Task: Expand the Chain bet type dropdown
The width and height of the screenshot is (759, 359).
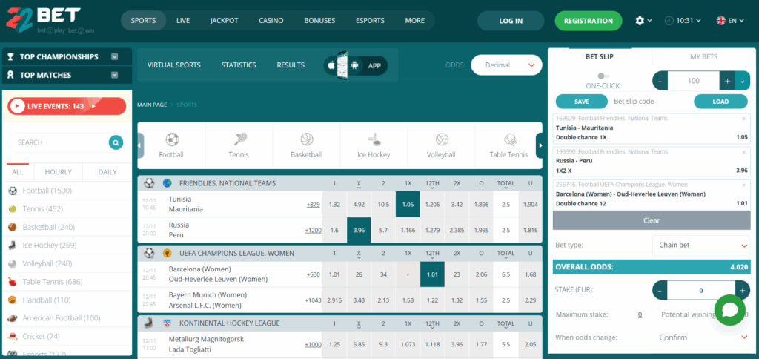Action: [701, 244]
